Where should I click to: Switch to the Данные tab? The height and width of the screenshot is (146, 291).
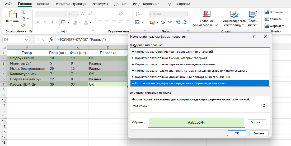(120, 4)
